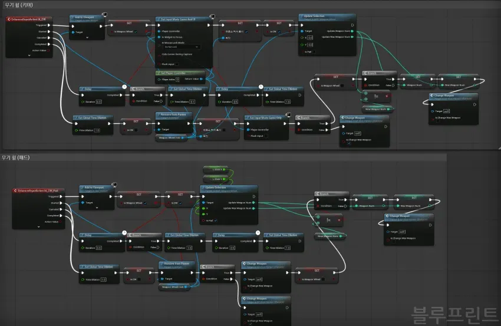Select the 키마 Update Selection node title
This screenshot has height=326, width=501.
[314, 16]
